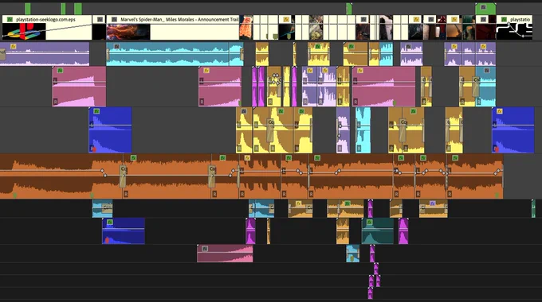Select green marker near middle of ruler
Screen dimensions: 542x302
click(x=349, y=9)
